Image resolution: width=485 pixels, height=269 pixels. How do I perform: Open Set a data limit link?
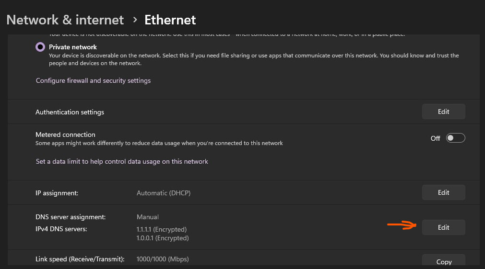point(122,161)
